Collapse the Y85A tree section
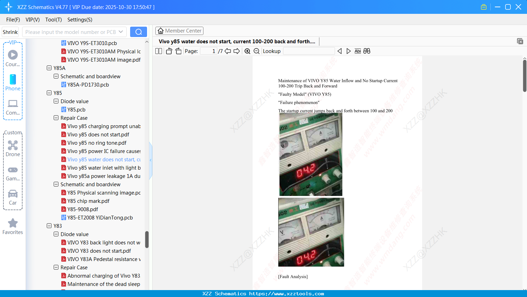Screen dimensions: 527x297 pyautogui.click(x=49, y=68)
